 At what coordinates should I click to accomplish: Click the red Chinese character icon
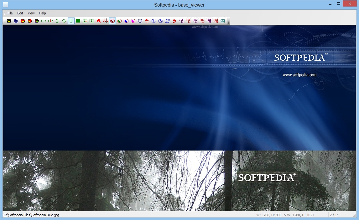pyautogui.click(x=106, y=21)
